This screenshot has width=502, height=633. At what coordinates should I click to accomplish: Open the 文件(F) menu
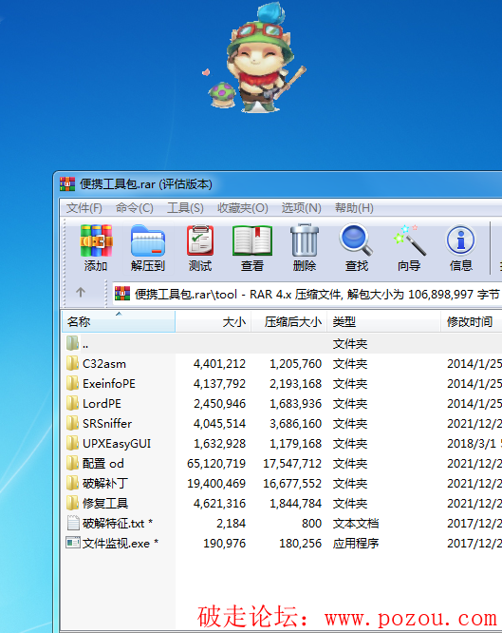[x=84, y=208]
